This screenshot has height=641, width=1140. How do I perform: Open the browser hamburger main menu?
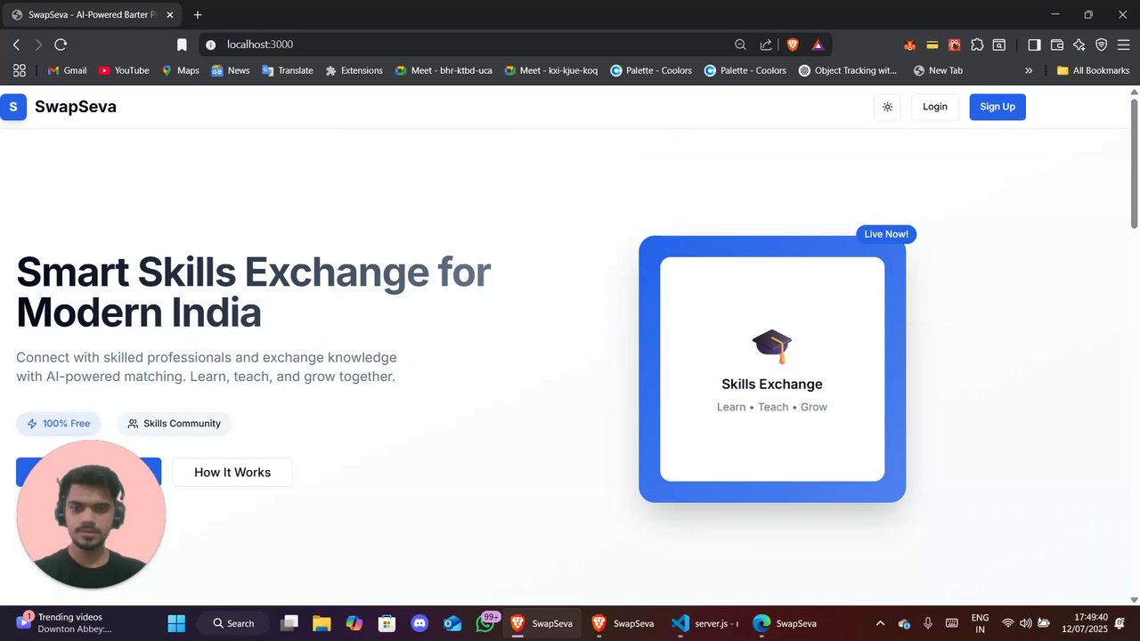coord(1124,45)
